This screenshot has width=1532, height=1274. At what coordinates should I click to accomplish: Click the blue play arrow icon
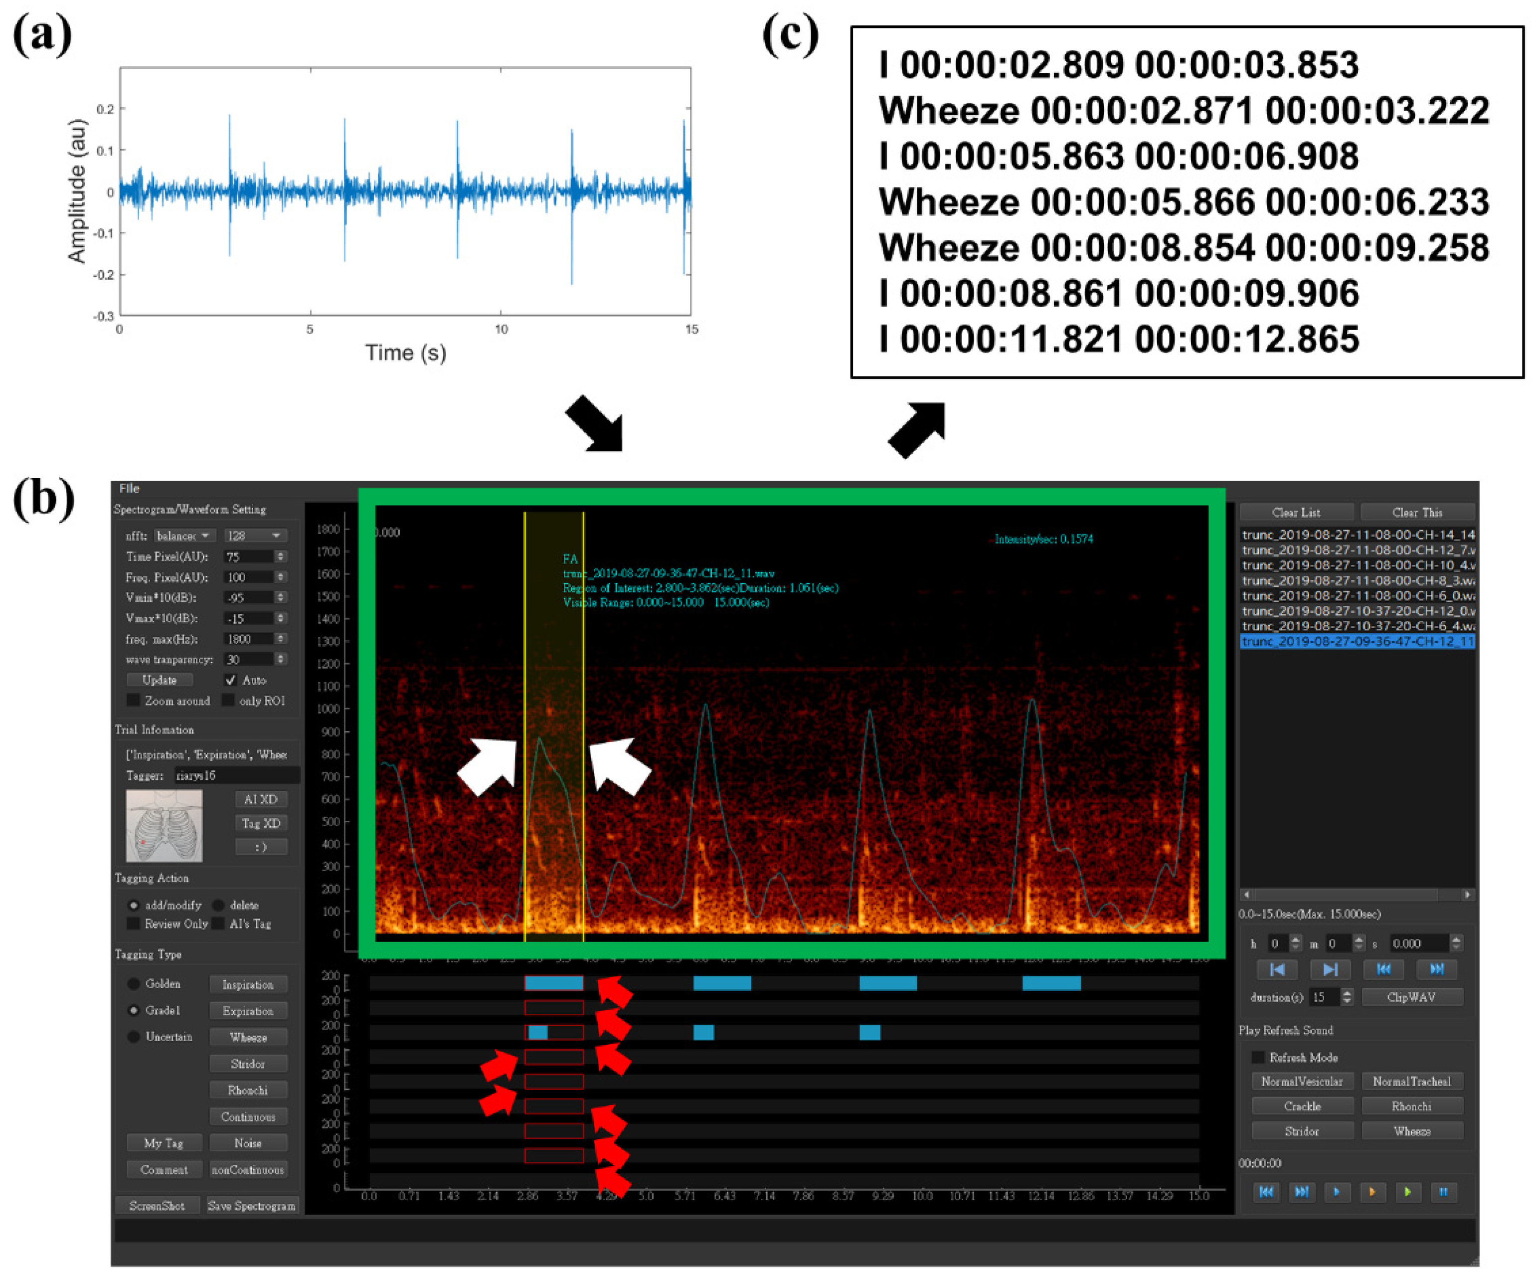(x=1337, y=1192)
